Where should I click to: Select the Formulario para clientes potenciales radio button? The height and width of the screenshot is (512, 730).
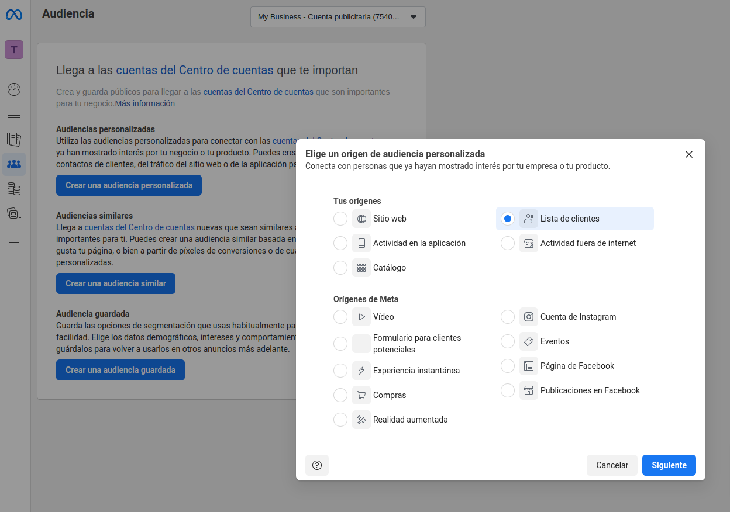340,344
